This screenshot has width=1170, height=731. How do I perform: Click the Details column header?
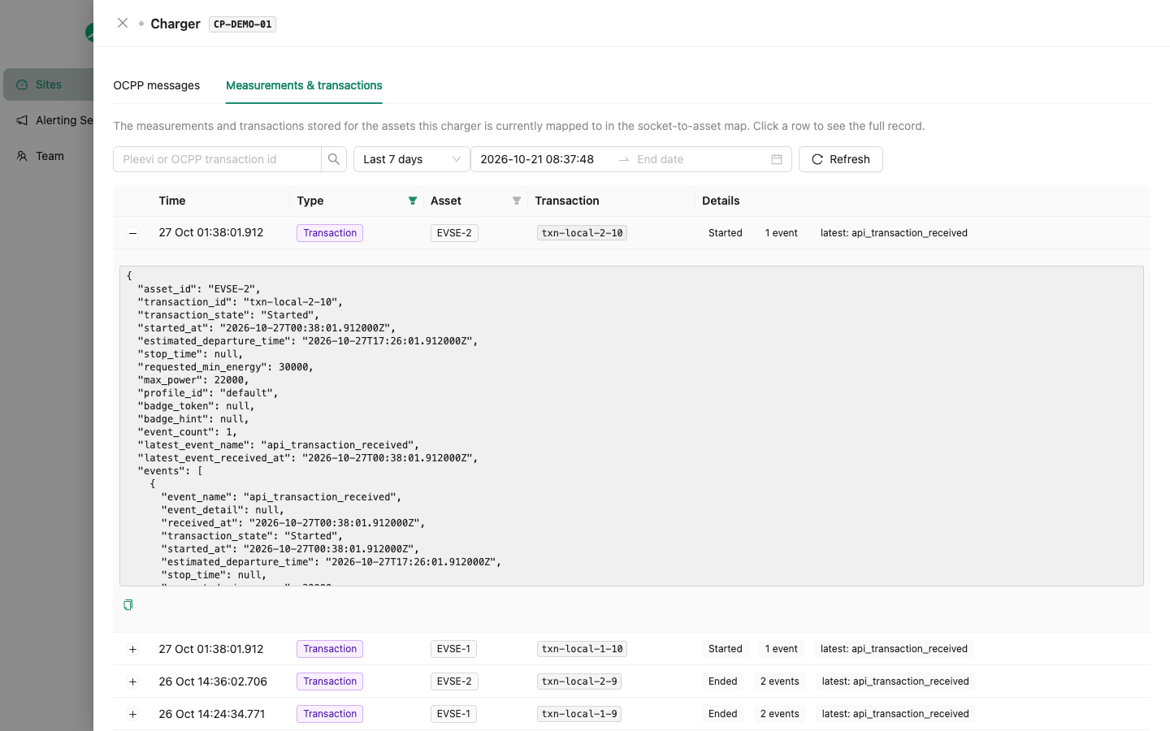[721, 201]
